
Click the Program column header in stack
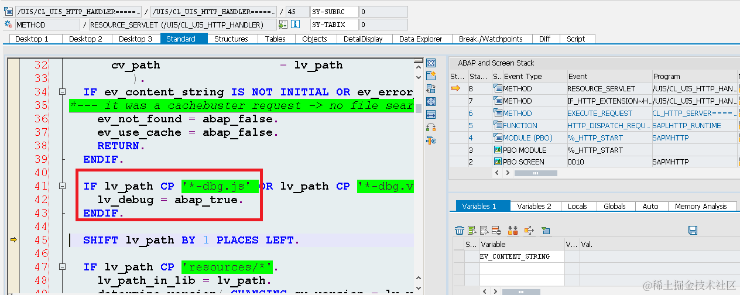pyautogui.click(x=694, y=77)
